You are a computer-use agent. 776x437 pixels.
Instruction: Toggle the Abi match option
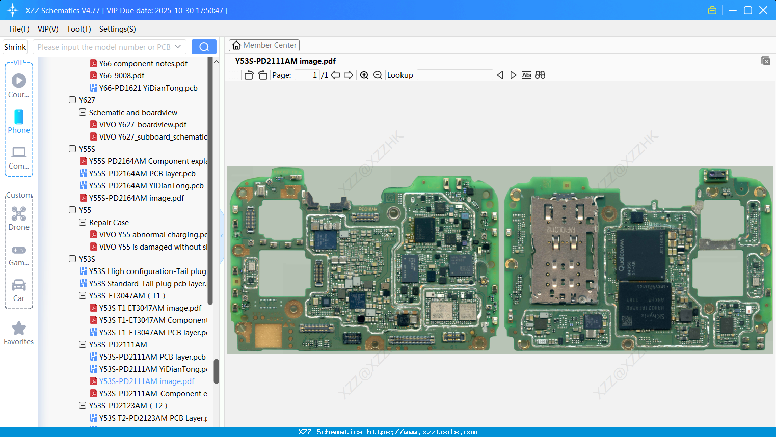tap(527, 75)
